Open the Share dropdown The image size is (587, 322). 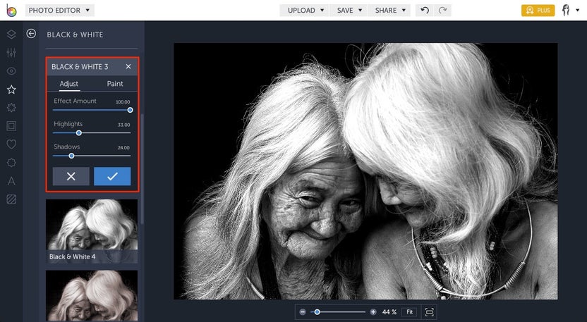point(390,11)
